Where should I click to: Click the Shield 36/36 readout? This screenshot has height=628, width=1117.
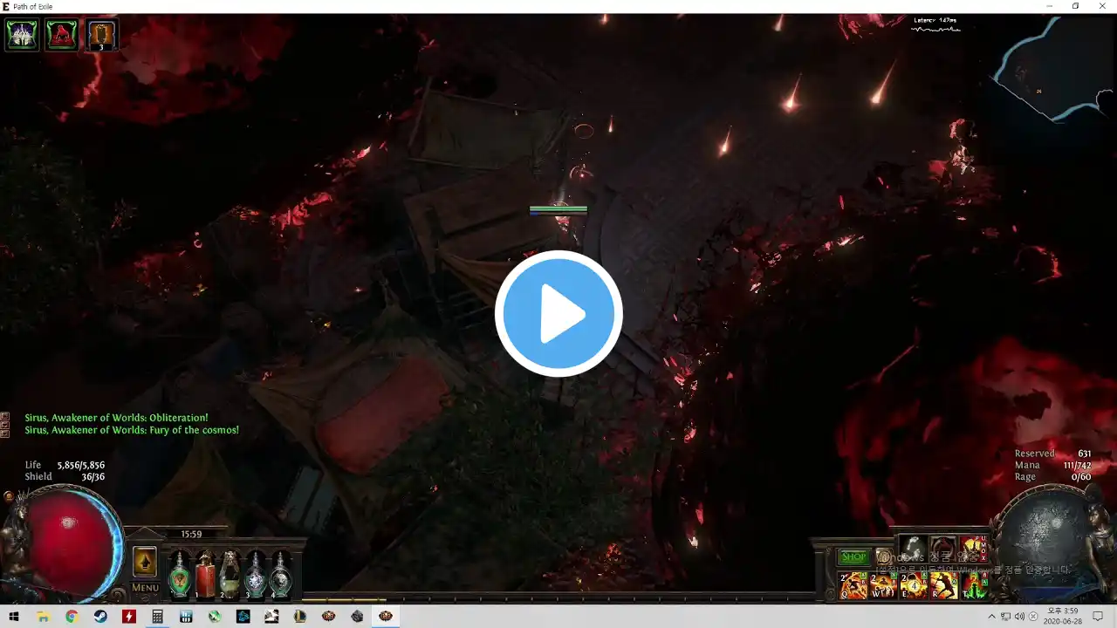tap(65, 477)
